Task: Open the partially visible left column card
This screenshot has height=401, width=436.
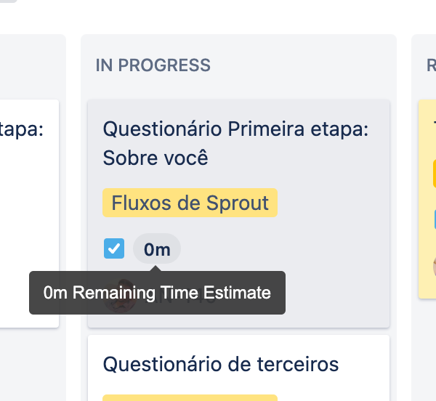Action: 29,214
